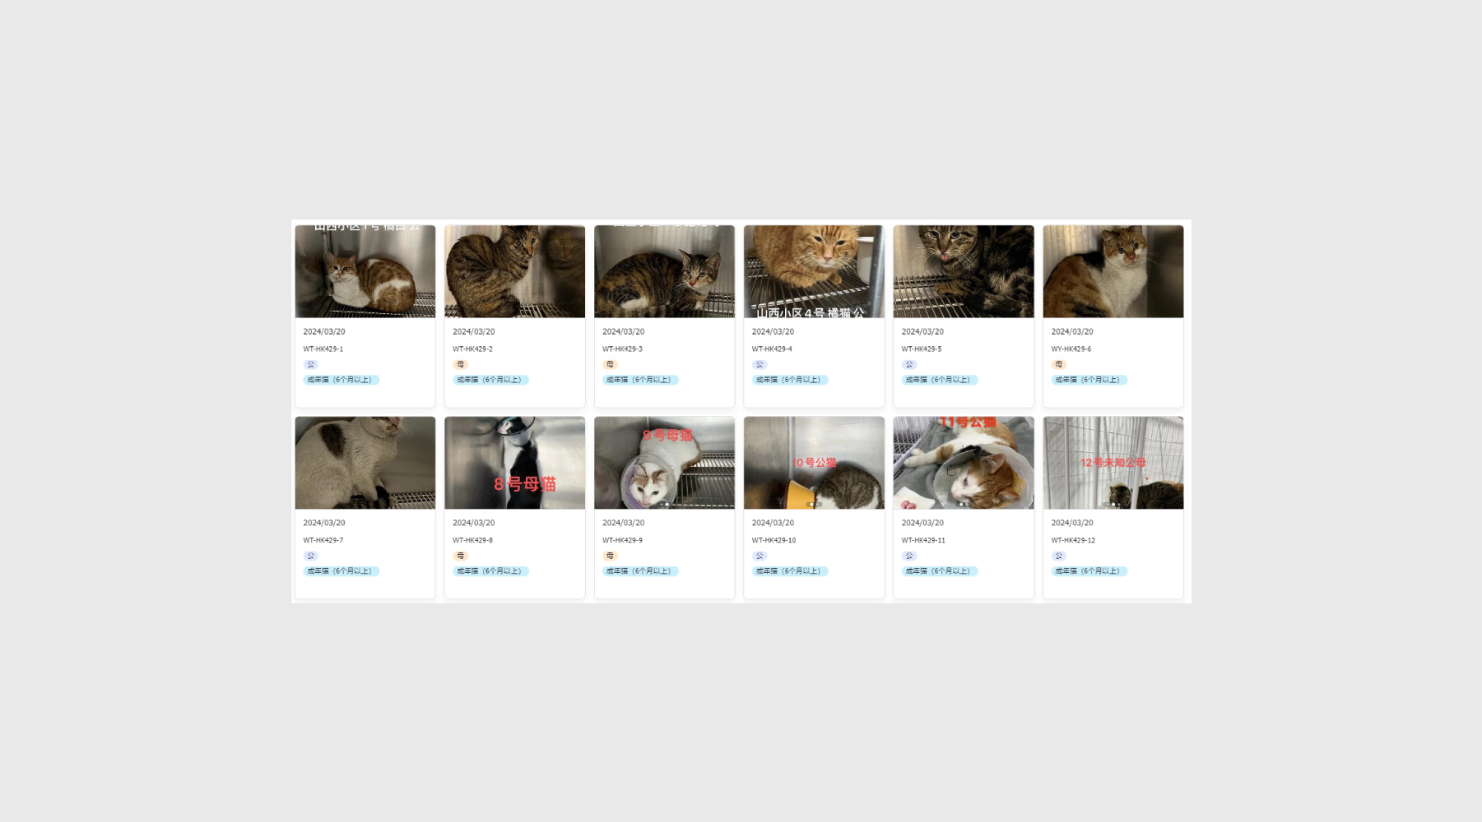Click the 成年猫 age tag on WT-HK429-8

tap(490, 571)
